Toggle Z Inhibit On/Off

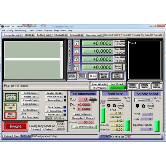[x=60, y=124]
